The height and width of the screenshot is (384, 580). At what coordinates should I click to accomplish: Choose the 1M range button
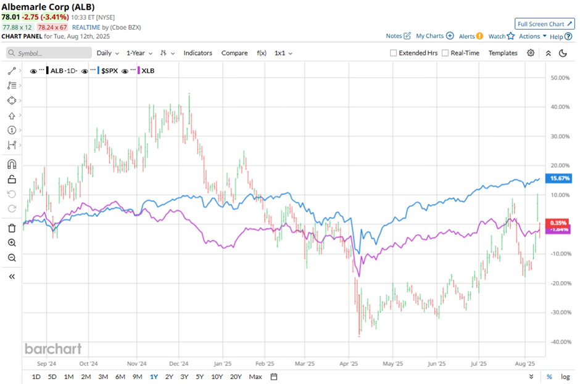(x=69, y=377)
